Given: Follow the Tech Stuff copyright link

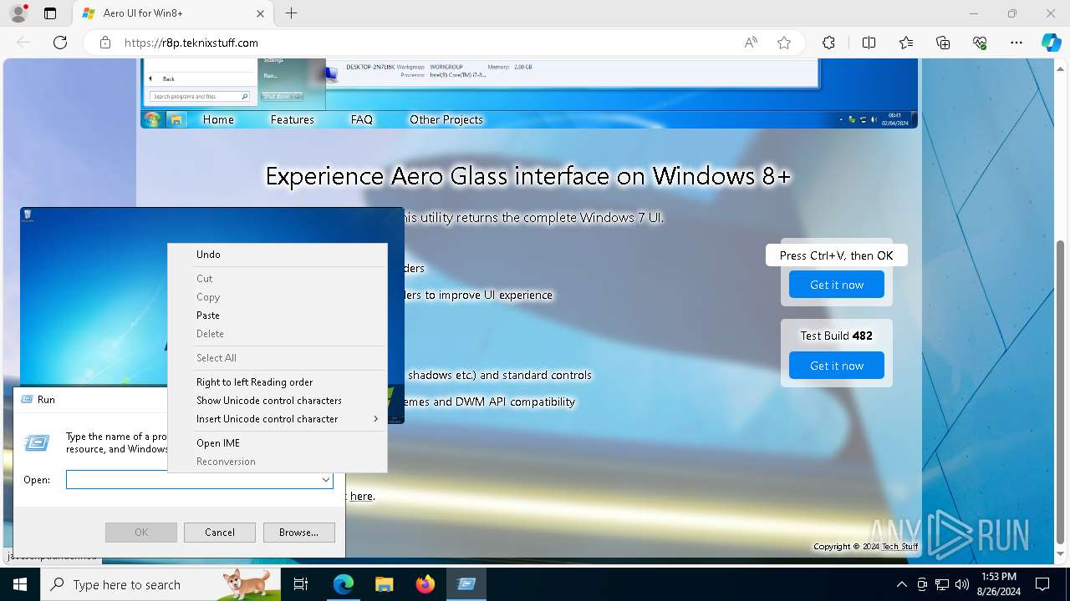Looking at the screenshot, I should click(x=900, y=547).
